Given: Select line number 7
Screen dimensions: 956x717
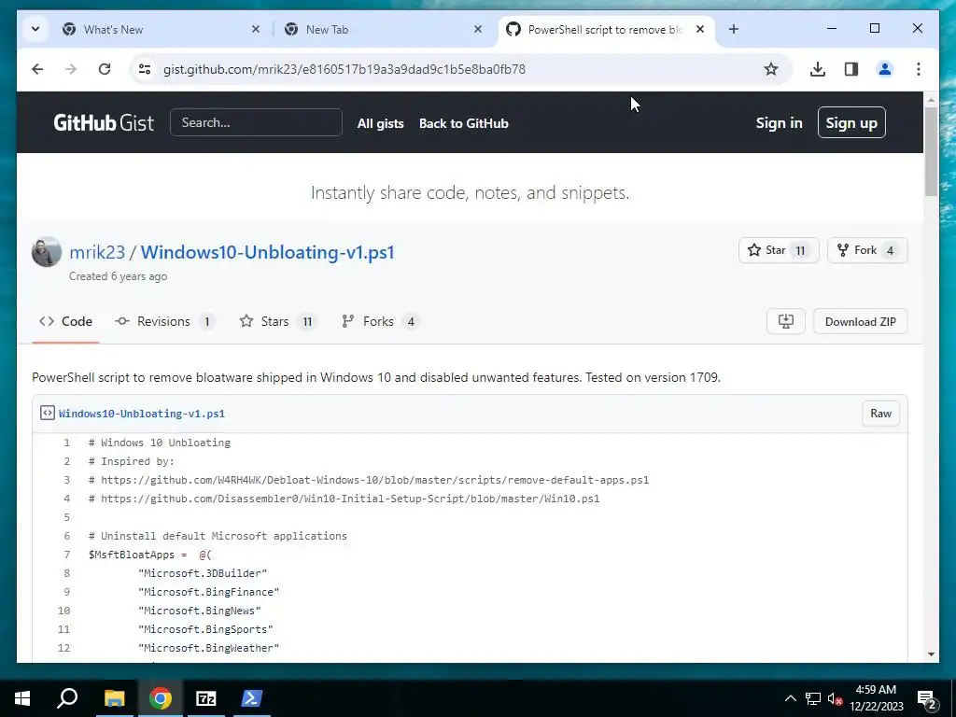Looking at the screenshot, I should tap(67, 555).
